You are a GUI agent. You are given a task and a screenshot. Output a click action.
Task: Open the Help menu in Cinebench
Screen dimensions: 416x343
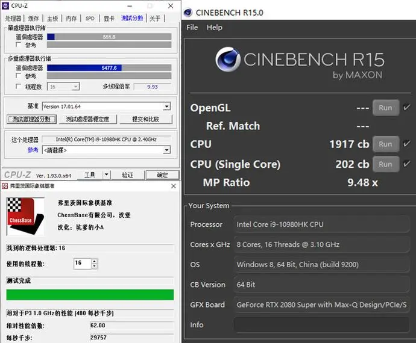tap(215, 27)
